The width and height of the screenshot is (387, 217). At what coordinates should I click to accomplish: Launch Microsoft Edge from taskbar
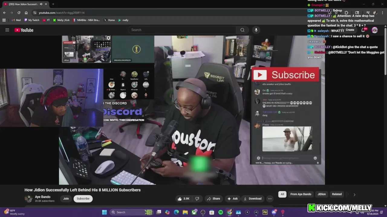coord(176,212)
